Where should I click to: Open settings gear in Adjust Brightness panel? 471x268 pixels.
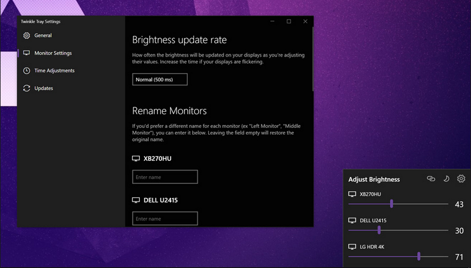pos(461,179)
